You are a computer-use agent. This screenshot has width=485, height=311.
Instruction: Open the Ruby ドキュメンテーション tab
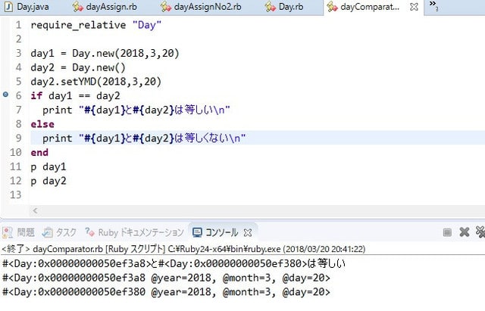[x=135, y=232]
